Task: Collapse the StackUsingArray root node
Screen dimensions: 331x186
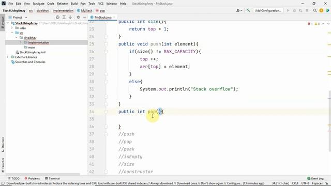Action: pos(8,23)
